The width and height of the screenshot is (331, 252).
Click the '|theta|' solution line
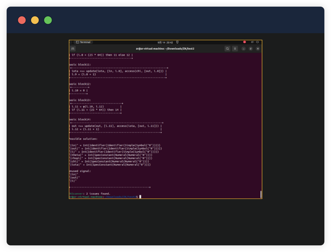pos(111,155)
